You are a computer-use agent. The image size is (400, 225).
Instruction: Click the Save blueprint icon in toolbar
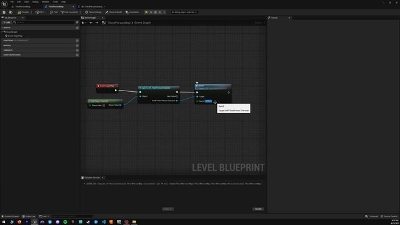pos(4,12)
